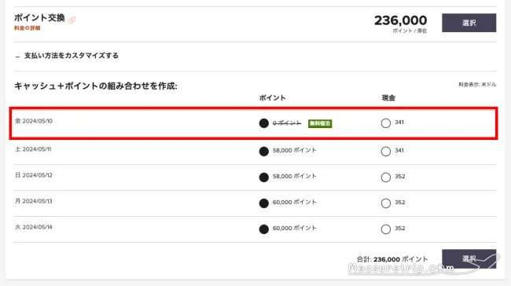
Task: Select points radio for 2024/05/10 free night
Action: point(264,123)
